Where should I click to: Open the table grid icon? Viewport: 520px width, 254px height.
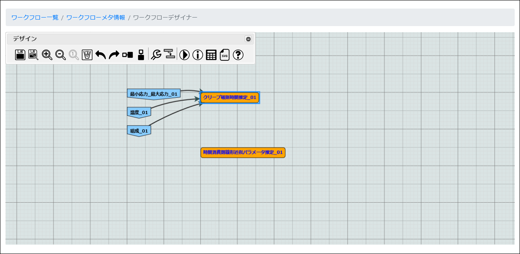[x=211, y=55]
